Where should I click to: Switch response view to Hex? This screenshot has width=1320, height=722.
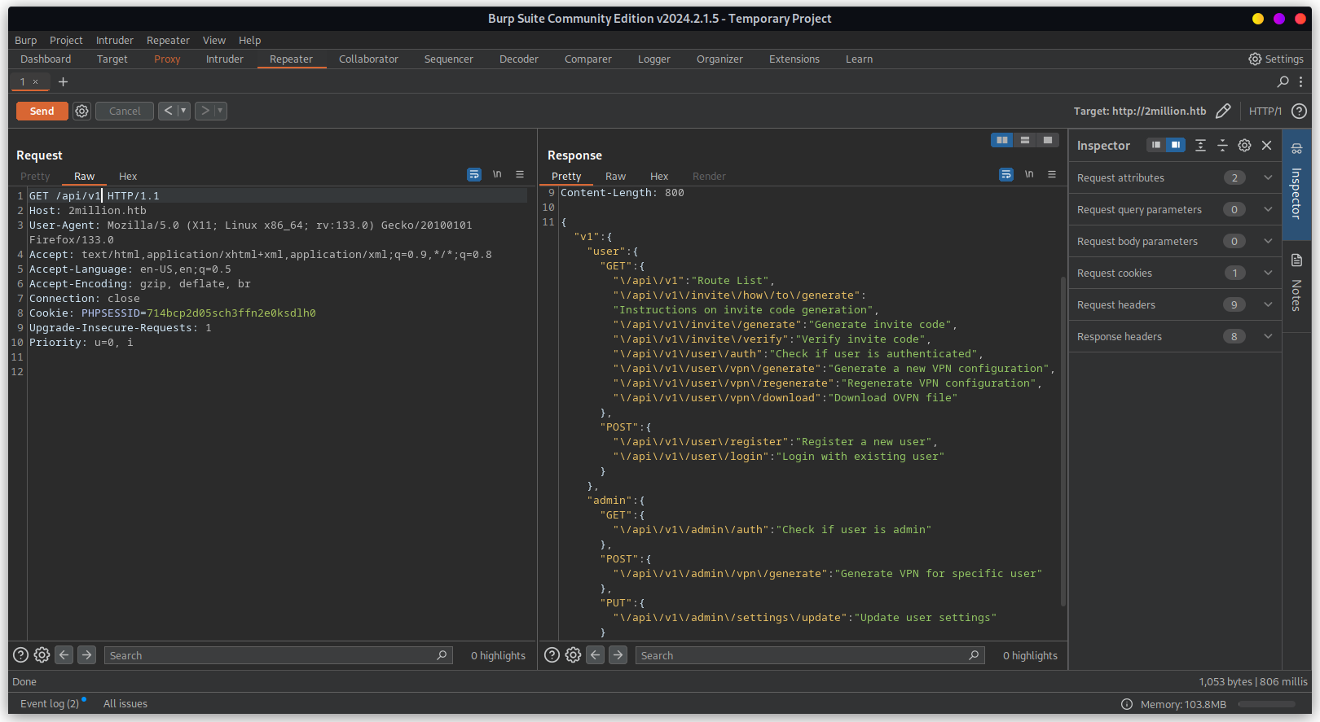(x=659, y=176)
